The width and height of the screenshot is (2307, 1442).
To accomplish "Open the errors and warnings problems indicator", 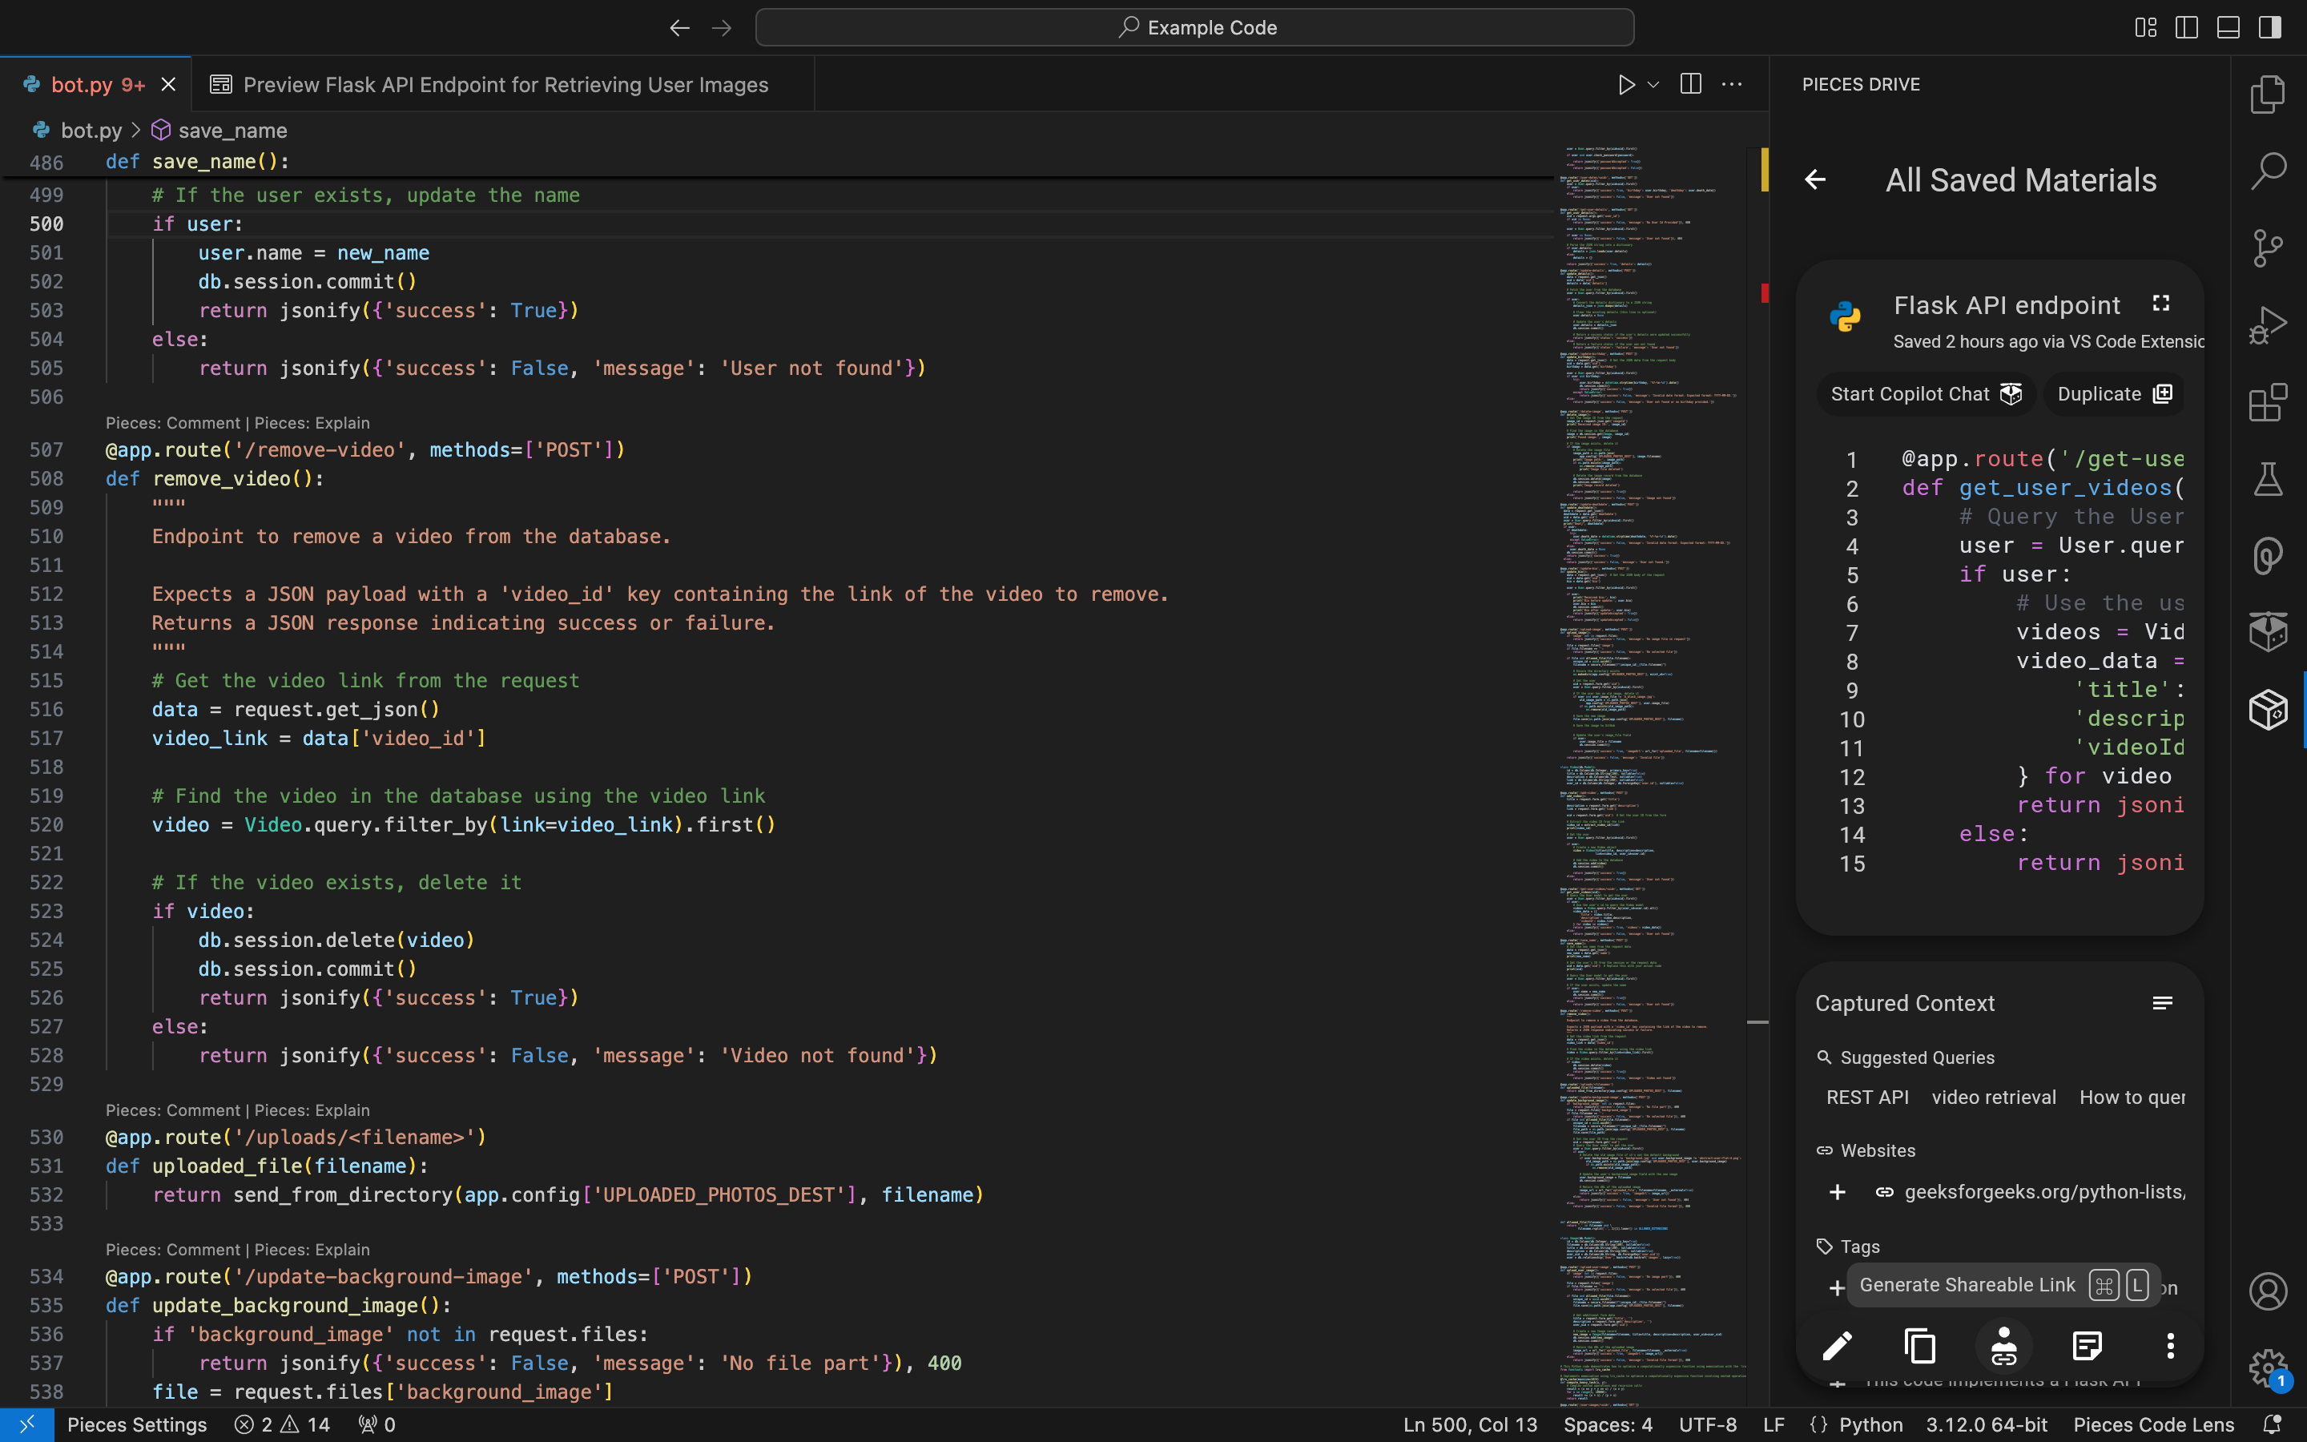I will [x=282, y=1425].
